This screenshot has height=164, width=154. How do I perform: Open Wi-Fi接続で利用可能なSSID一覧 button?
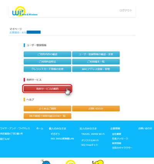[47, 116]
